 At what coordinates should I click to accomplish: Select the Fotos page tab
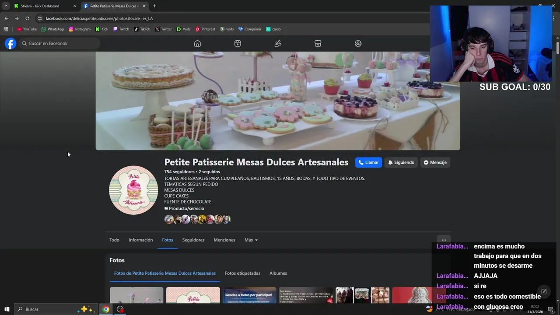(168, 240)
